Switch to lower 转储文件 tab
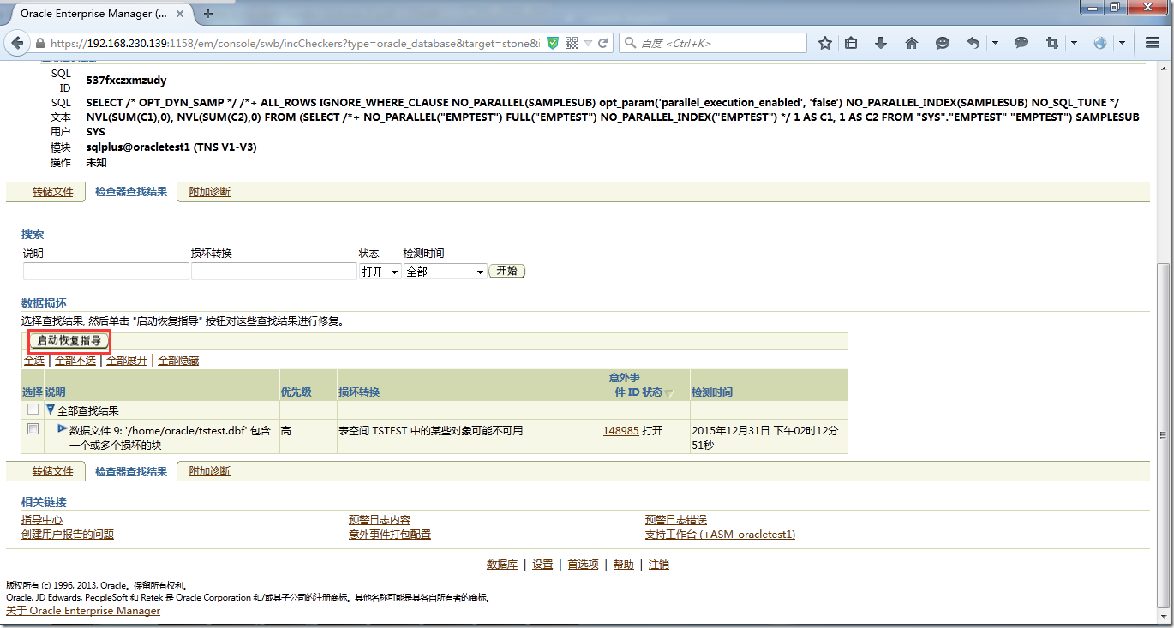Viewport: 1174px width, 628px height. click(x=53, y=471)
